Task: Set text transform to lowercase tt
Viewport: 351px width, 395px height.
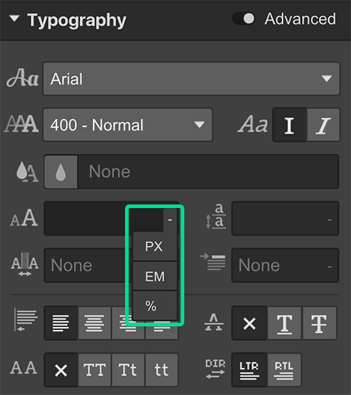Action: click(162, 369)
